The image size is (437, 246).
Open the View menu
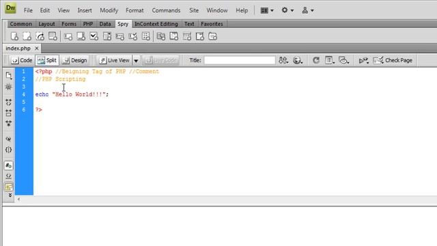(x=64, y=10)
